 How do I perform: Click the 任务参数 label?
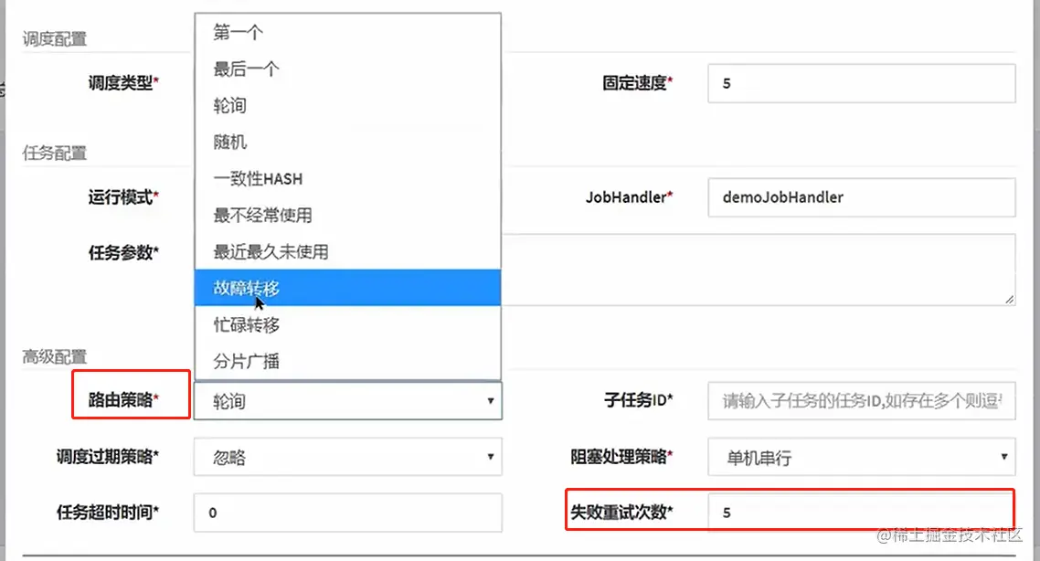pyautogui.click(x=123, y=253)
